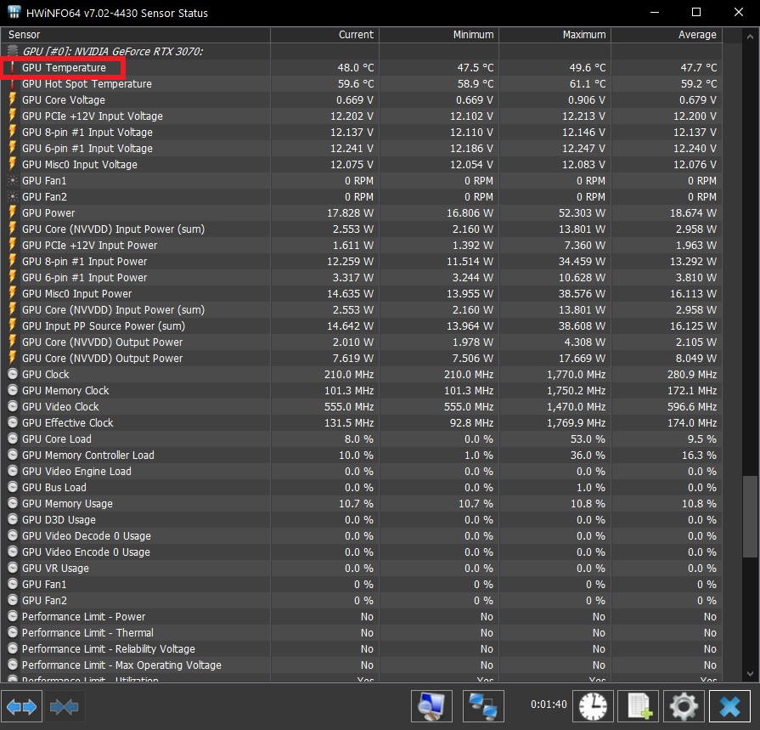Start logging with the sheet plus icon
760x730 pixels.
[x=639, y=705]
